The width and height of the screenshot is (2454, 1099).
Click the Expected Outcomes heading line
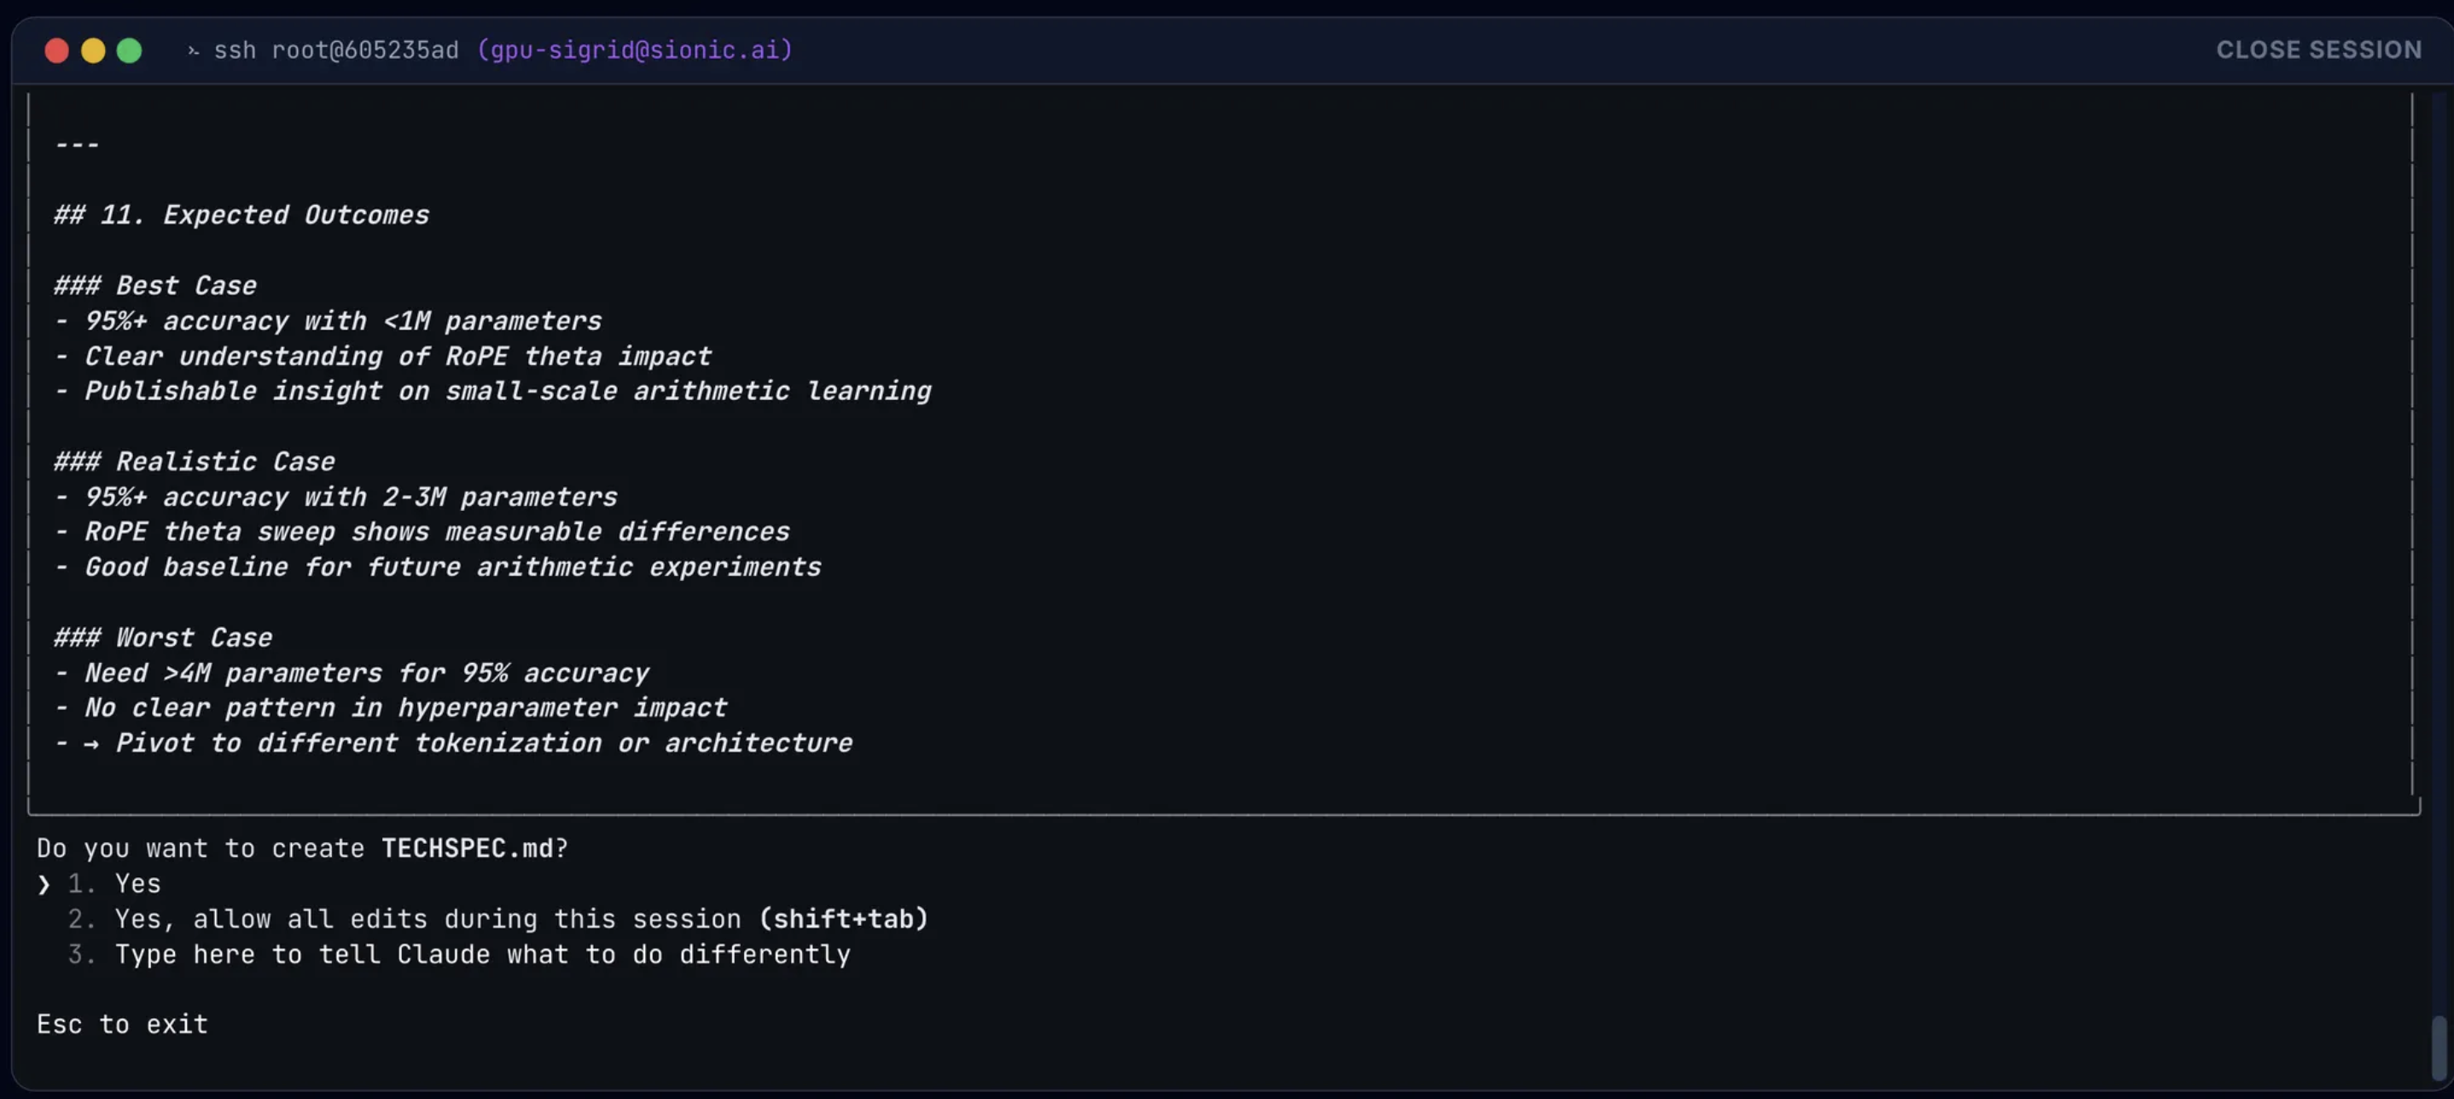242,215
